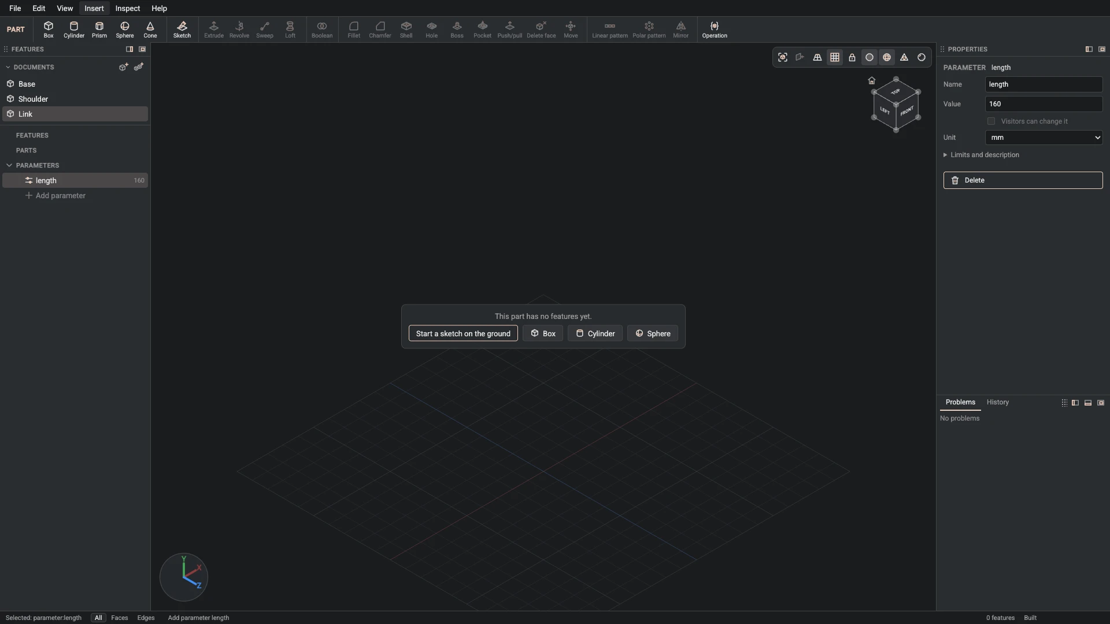The image size is (1110, 624).
Task: Expand Limits and description
Action: (982, 155)
